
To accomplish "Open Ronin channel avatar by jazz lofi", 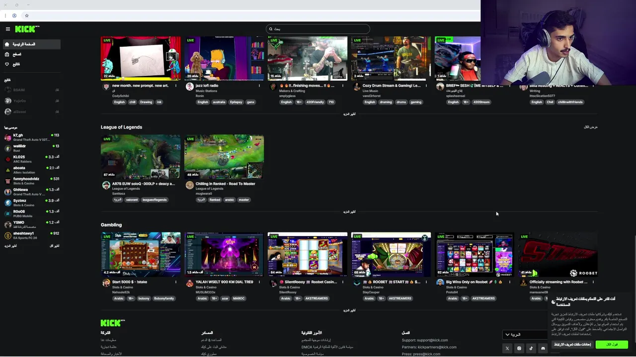I will [189, 87].
